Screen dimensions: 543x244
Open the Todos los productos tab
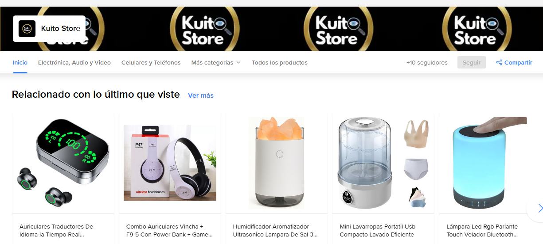click(x=280, y=62)
